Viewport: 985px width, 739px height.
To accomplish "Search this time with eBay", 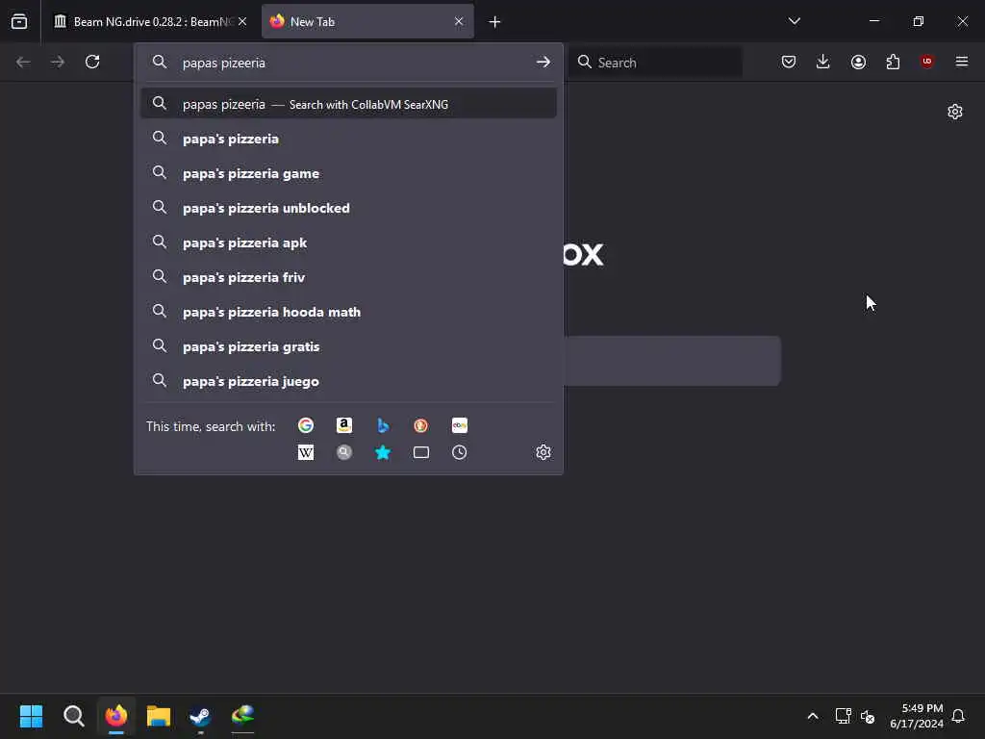I will (459, 425).
